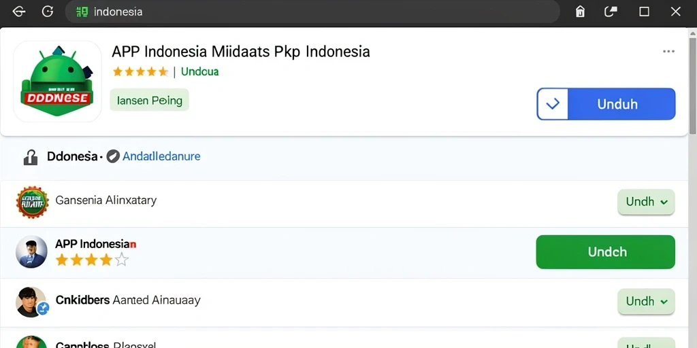
Task: Click the address bar showing indonesia
Action: [312, 12]
